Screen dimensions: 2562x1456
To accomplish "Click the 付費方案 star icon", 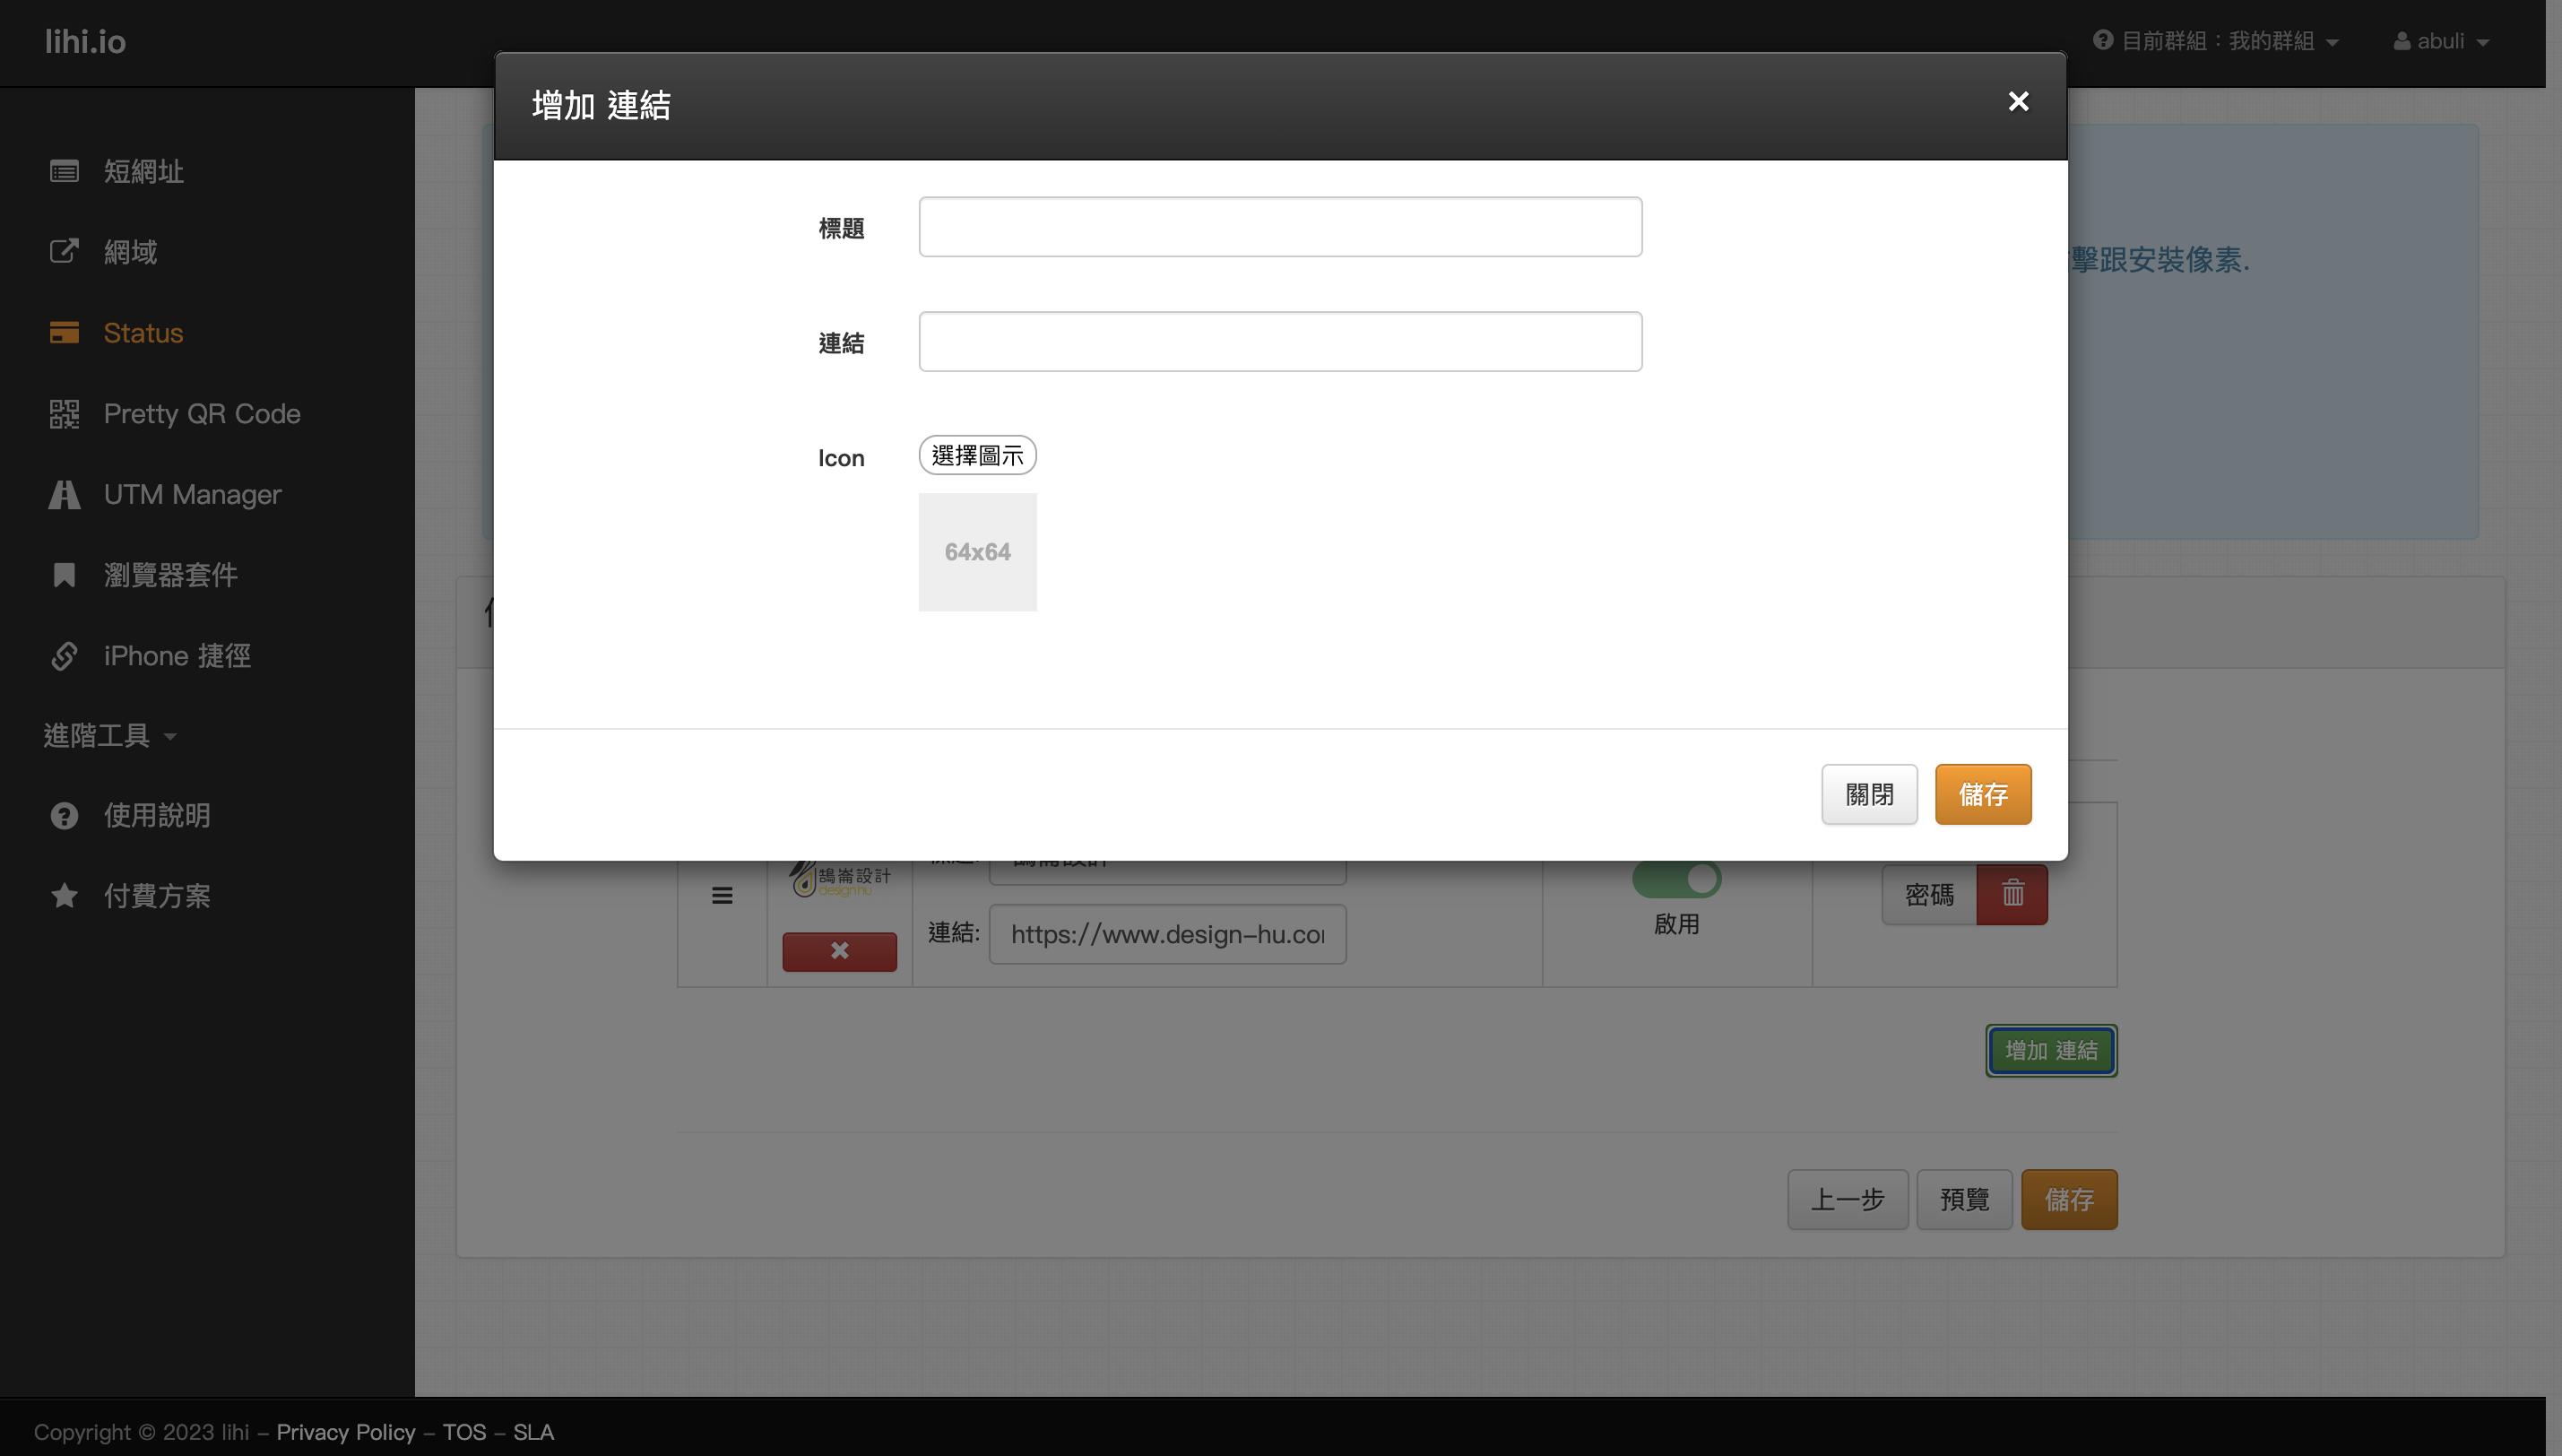I will tap(64, 896).
